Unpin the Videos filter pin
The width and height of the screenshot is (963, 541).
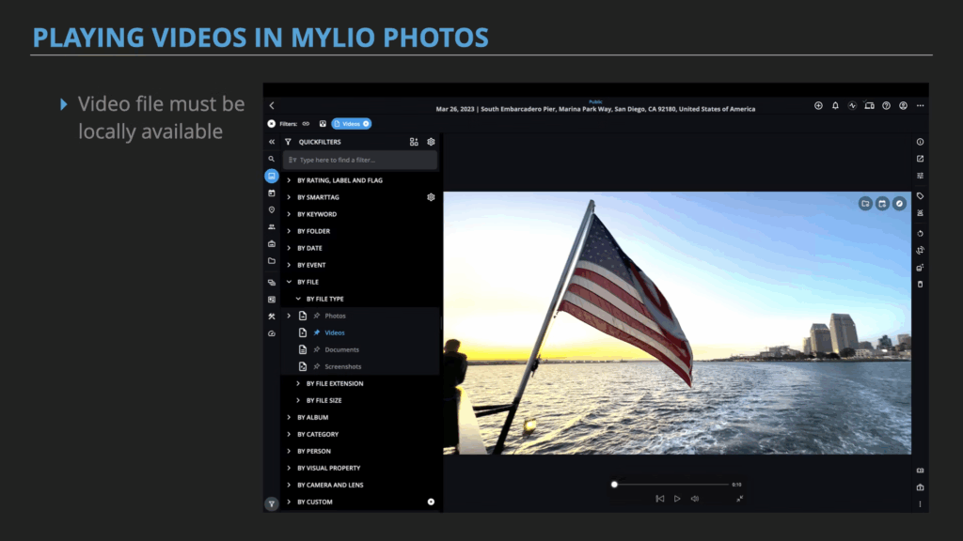[x=317, y=332]
